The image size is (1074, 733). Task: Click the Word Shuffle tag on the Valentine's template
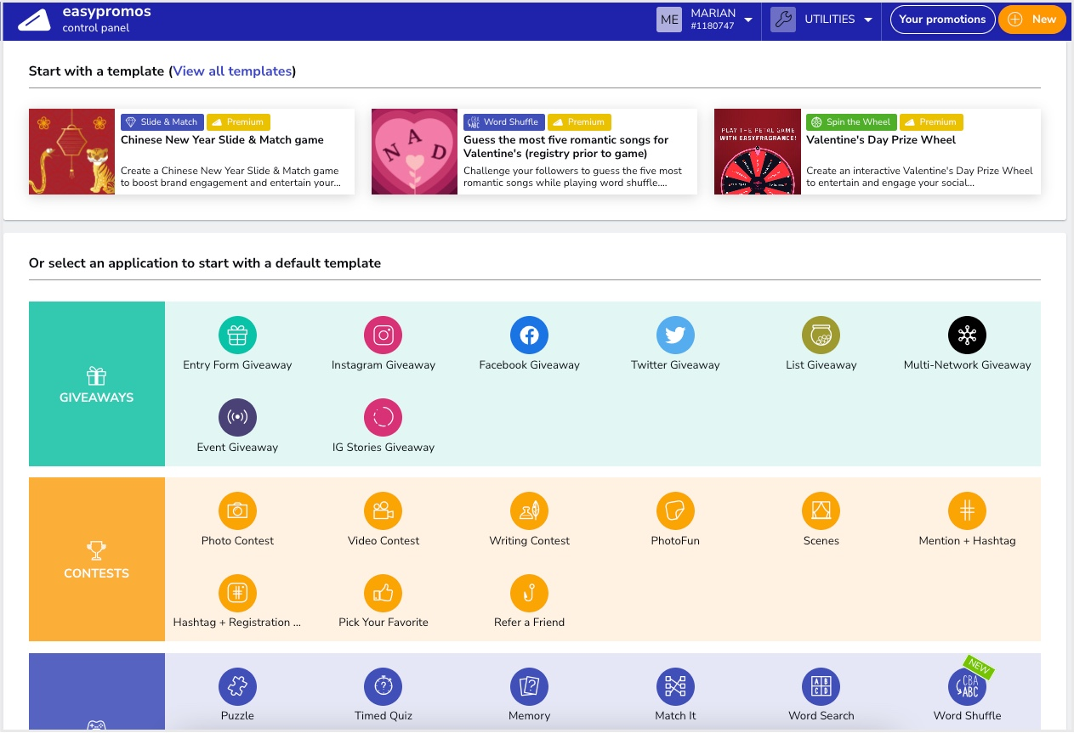coord(504,122)
